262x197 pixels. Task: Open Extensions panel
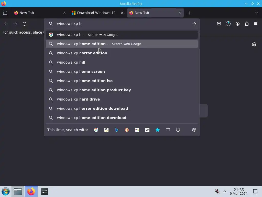click(247, 24)
